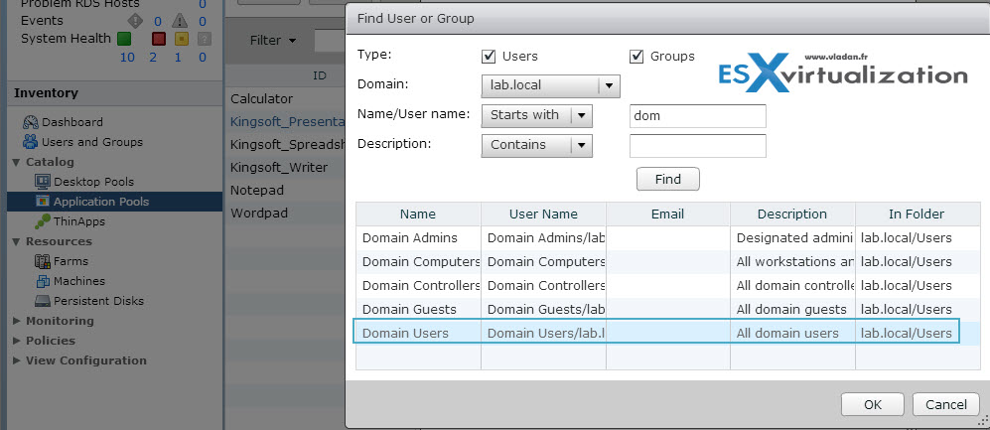Select Calculator in application pool list

(x=261, y=98)
